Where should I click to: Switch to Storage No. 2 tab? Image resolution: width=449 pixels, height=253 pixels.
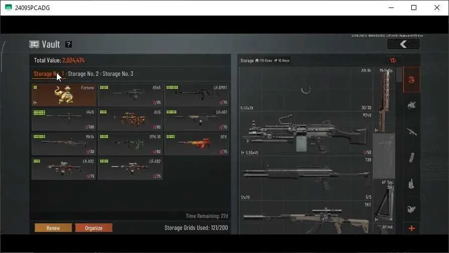[x=83, y=74]
